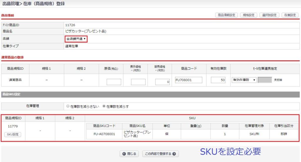The image size is (301, 162).
Task: Click the 通常在庫 stock type value
Action: coord(71,46)
